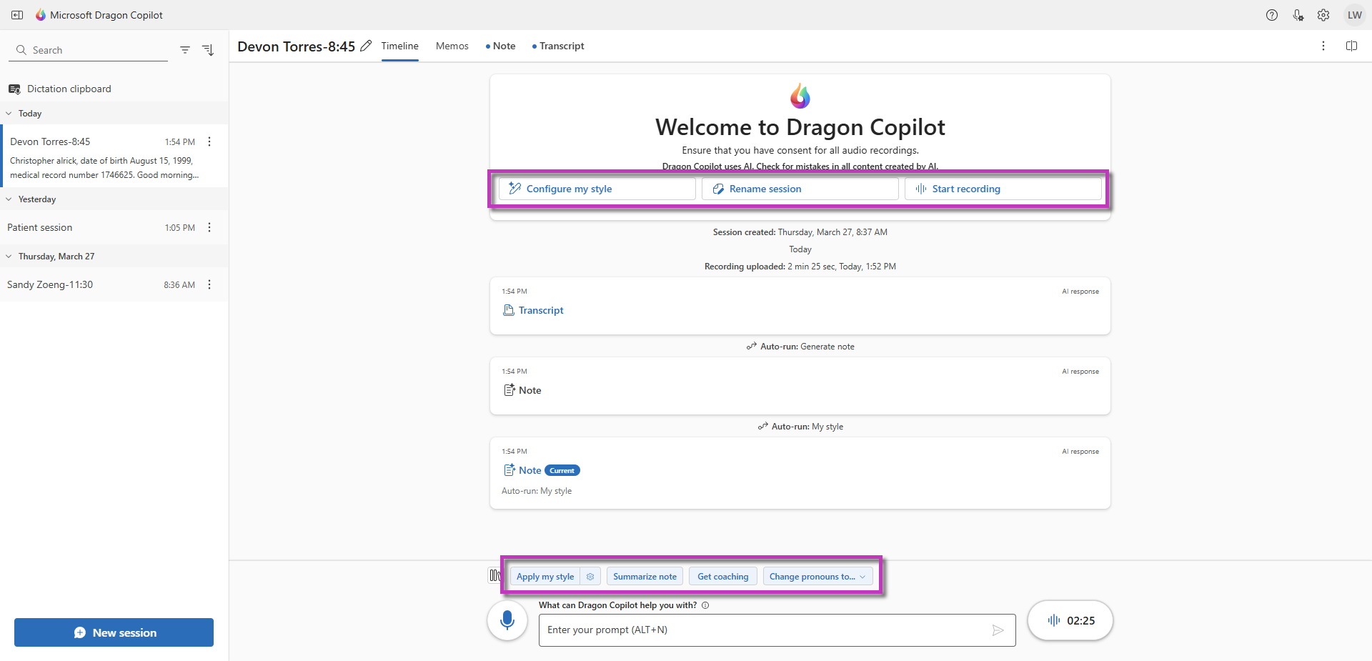Click the sidebar filter icon
Screen dimensions: 1372x661
click(185, 50)
